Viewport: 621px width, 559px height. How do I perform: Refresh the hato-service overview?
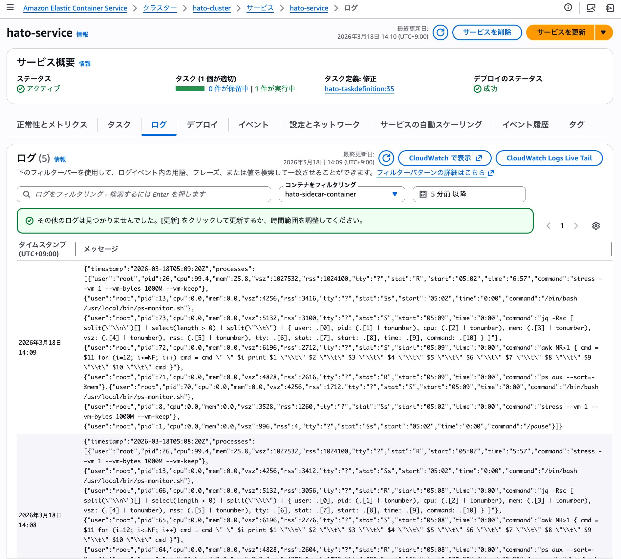(x=440, y=32)
